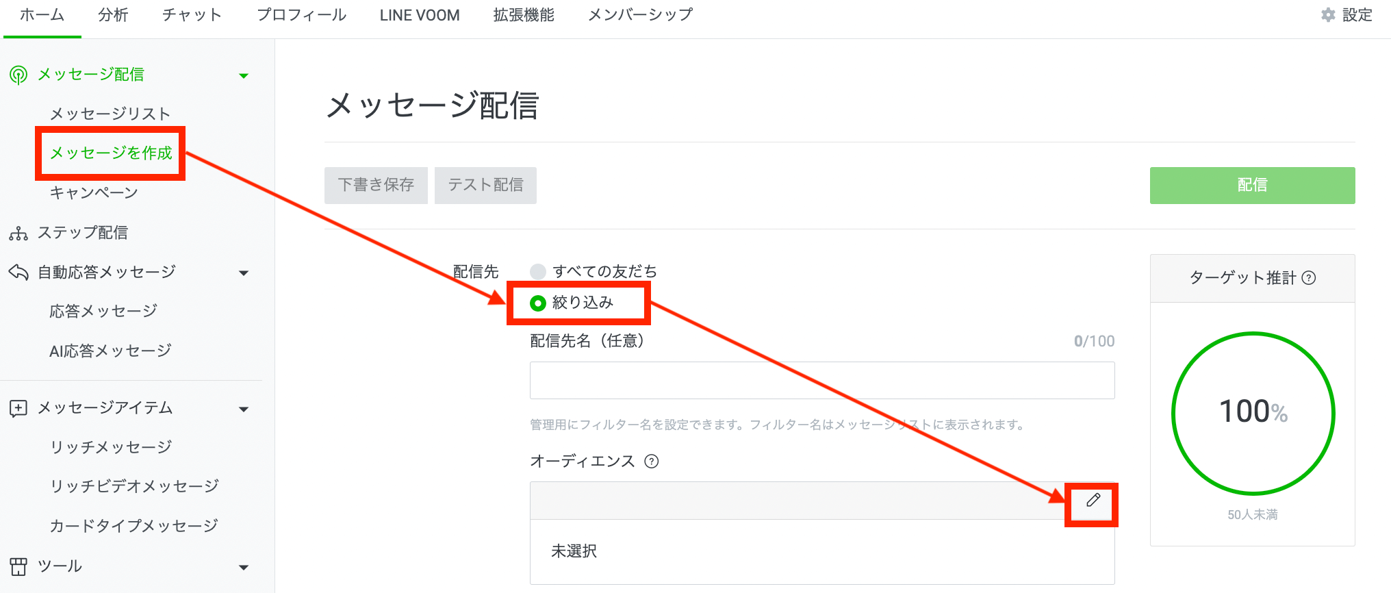The width and height of the screenshot is (1391, 593).
Task: Click the 配信先名 text input field
Action: [x=821, y=380]
